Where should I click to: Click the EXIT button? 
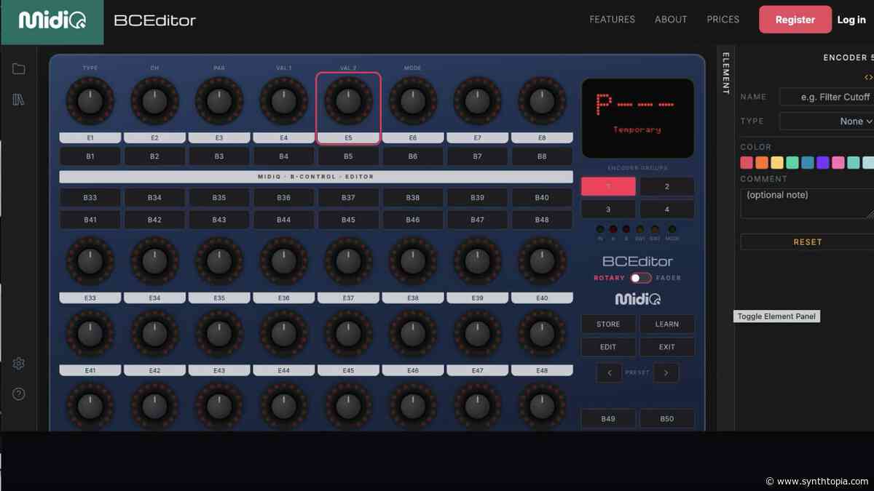pos(667,347)
